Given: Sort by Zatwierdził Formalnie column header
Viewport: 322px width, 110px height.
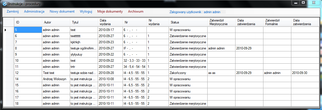Looking at the screenshot, I should pyautogui.click(x=277, y=22).
